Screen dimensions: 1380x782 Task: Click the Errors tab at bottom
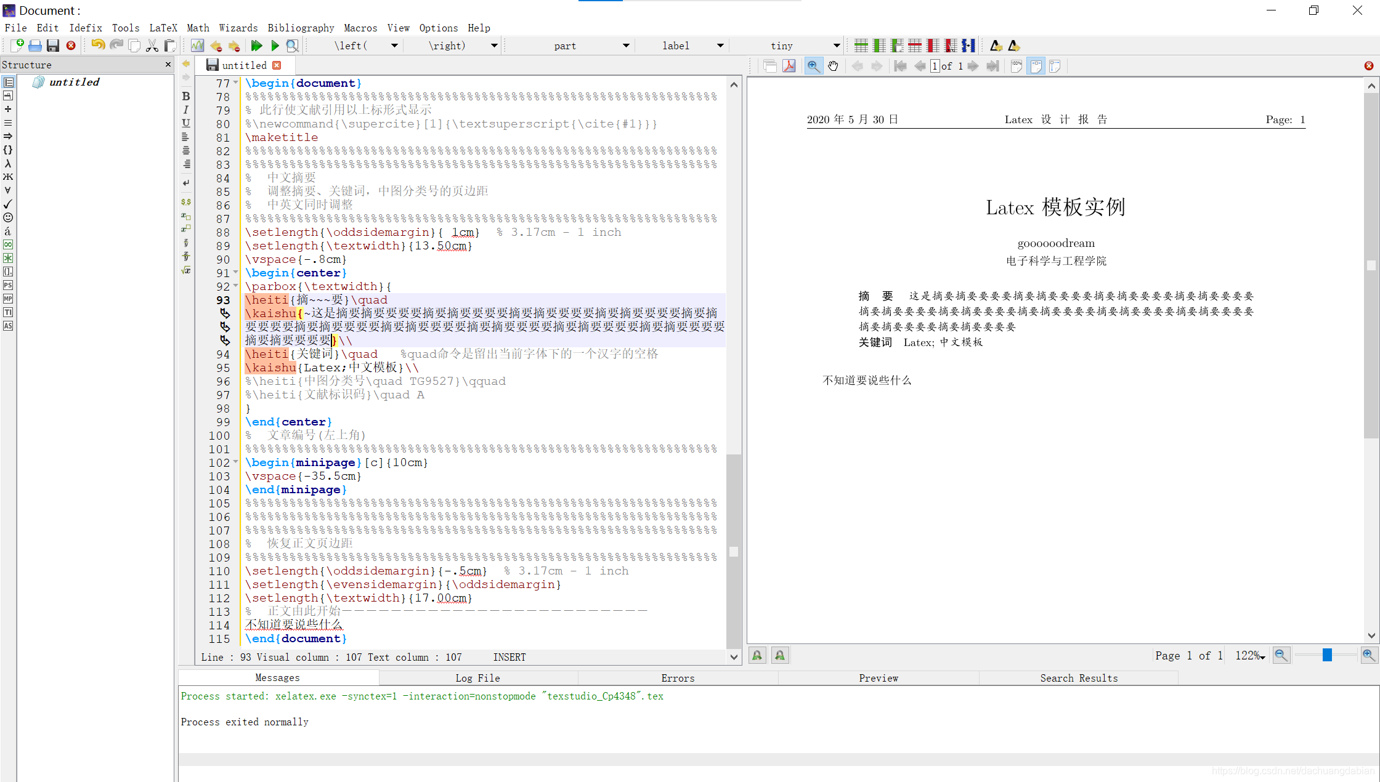click(x=679, y=677)
